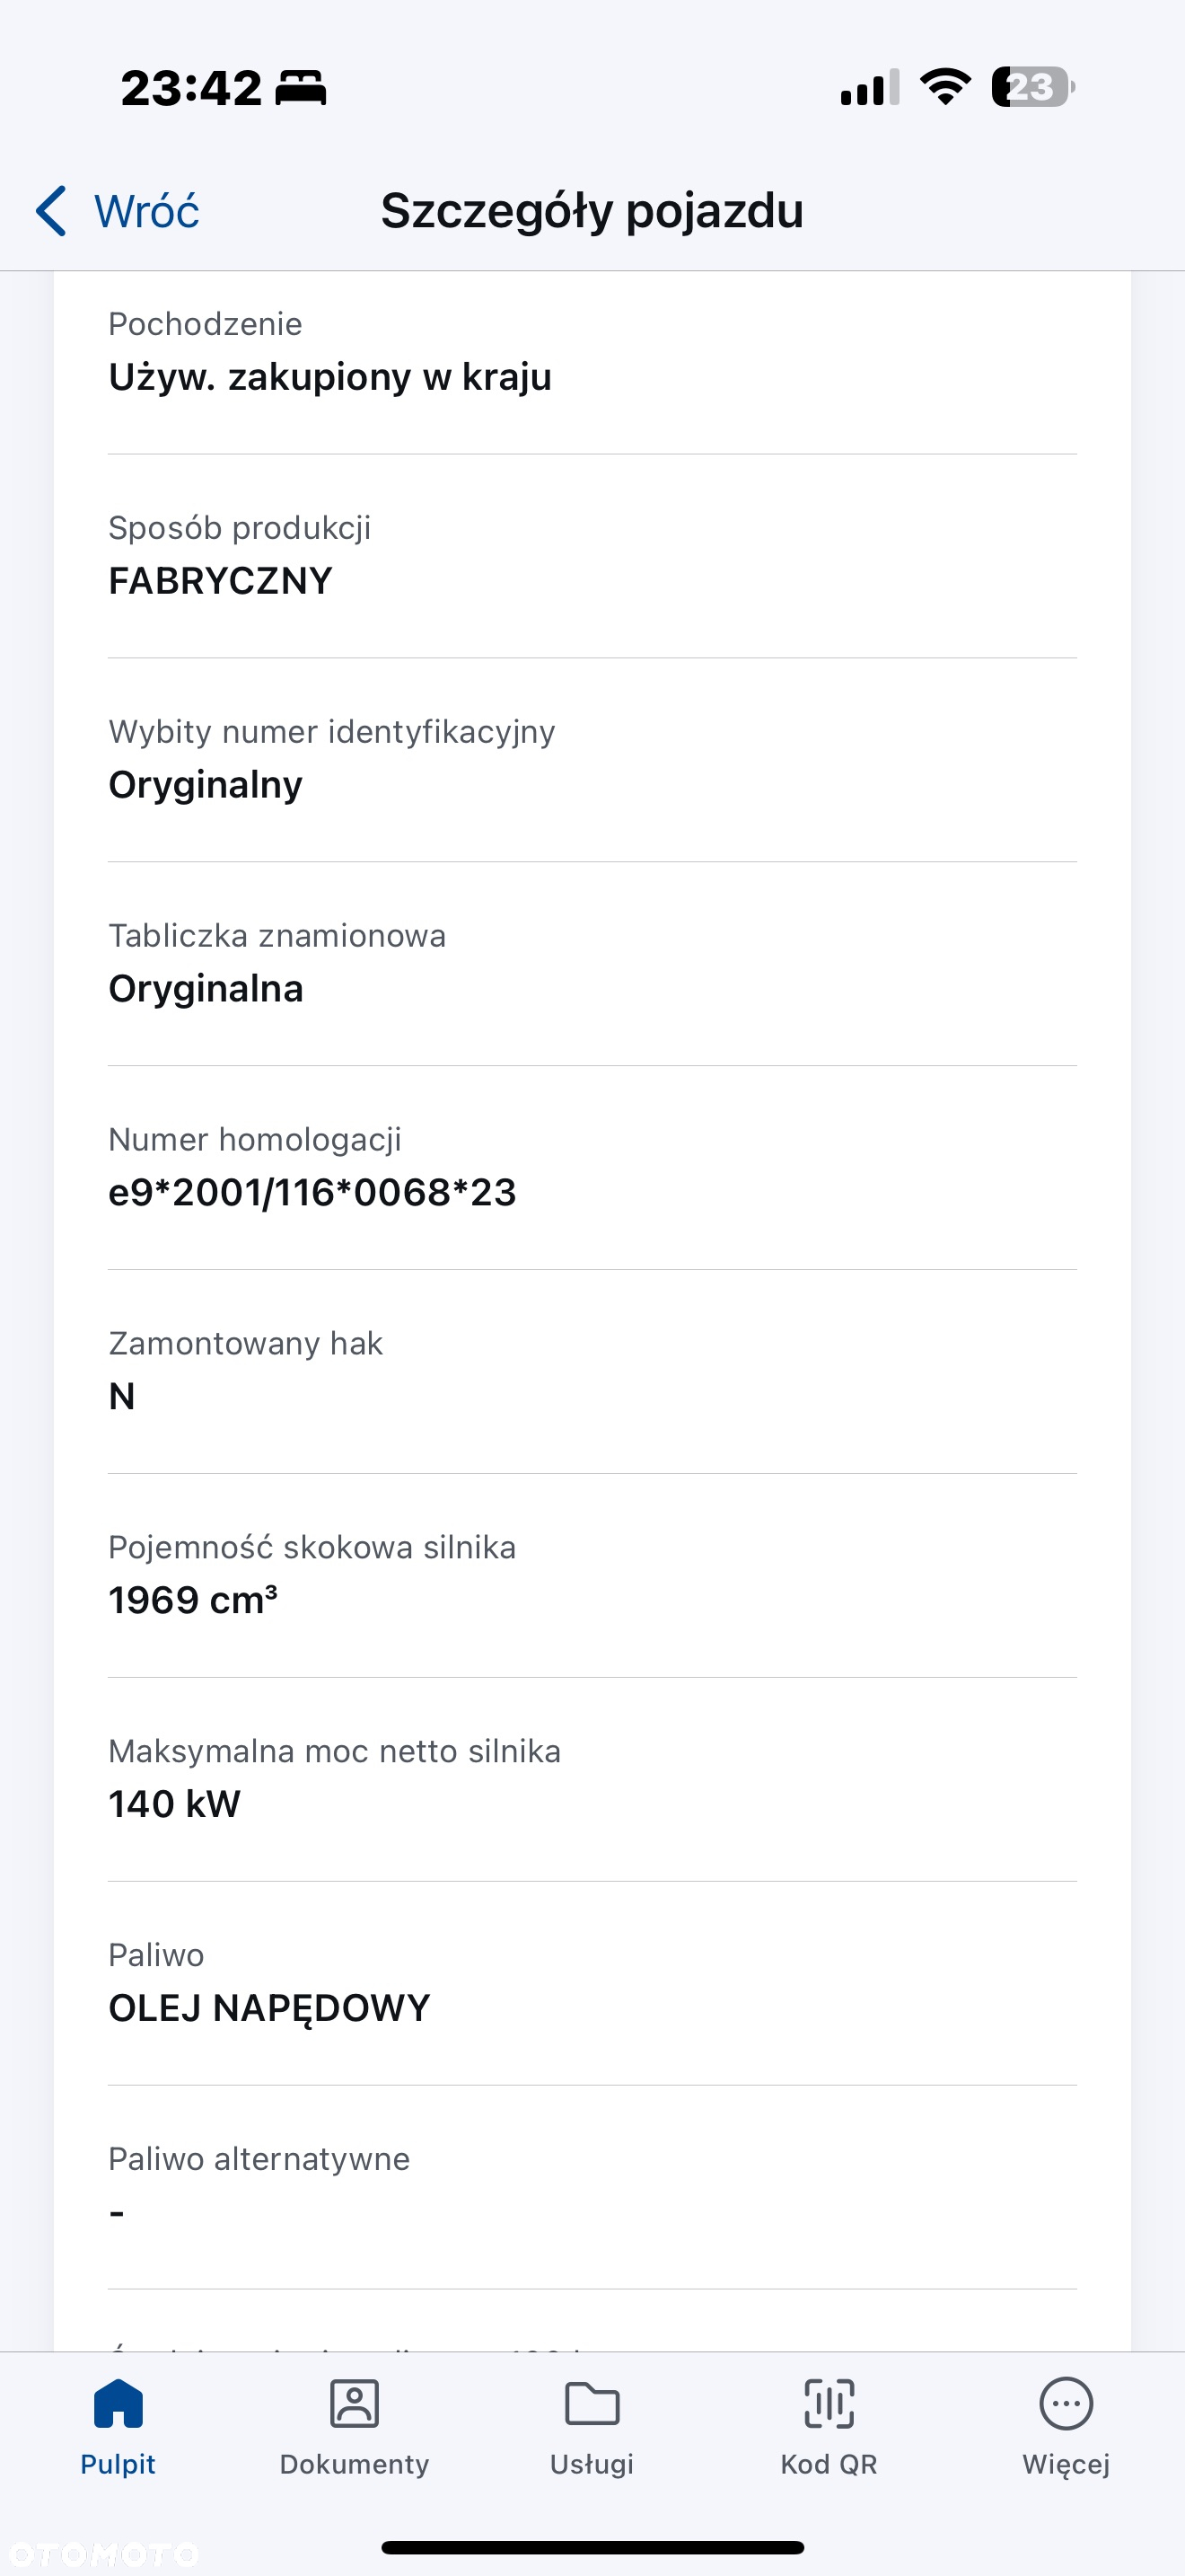Open the Więcej three-dots icon
The height and width of the screenshot is (2576, 1185).
[x=1066, y=2403]
